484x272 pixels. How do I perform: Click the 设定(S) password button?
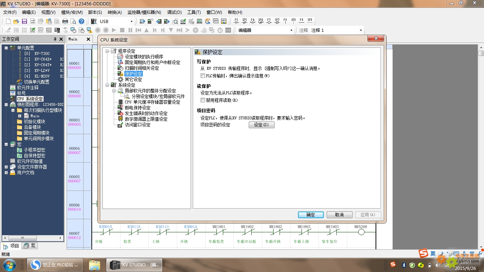261,125
